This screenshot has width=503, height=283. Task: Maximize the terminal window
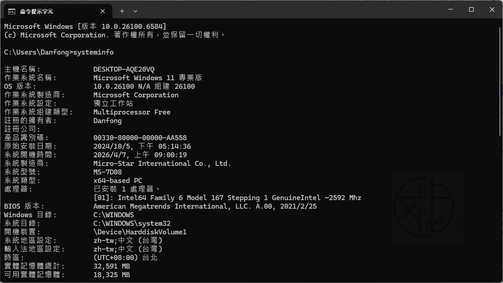[x=471, y=9]
